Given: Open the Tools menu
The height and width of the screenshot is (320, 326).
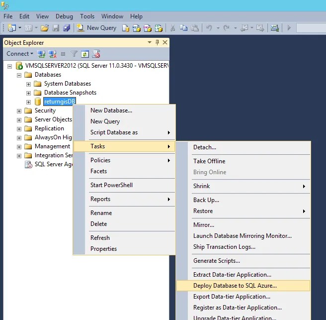Looking at the screenshot, I should coord(87,16).
